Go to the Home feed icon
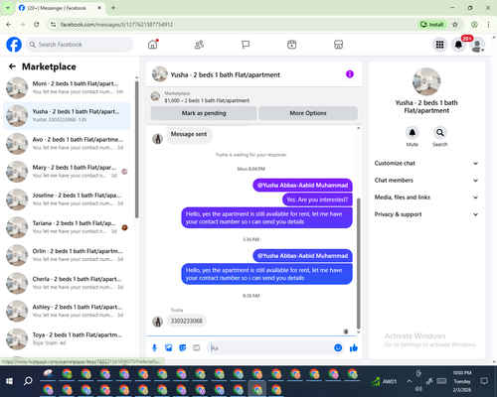The width and height of the screenshot is (497, 397). pyautogui.click(x=153, y=45)
